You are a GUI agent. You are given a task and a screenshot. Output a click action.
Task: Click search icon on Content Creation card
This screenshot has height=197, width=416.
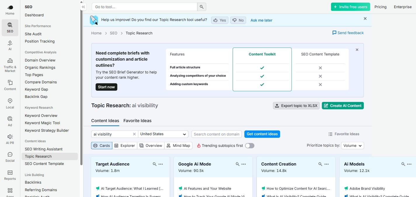pos(320,164)
